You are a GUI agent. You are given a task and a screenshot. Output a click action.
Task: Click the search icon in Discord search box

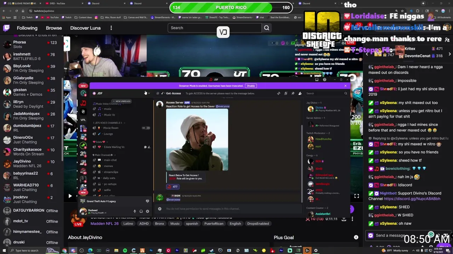pos(346,93)
